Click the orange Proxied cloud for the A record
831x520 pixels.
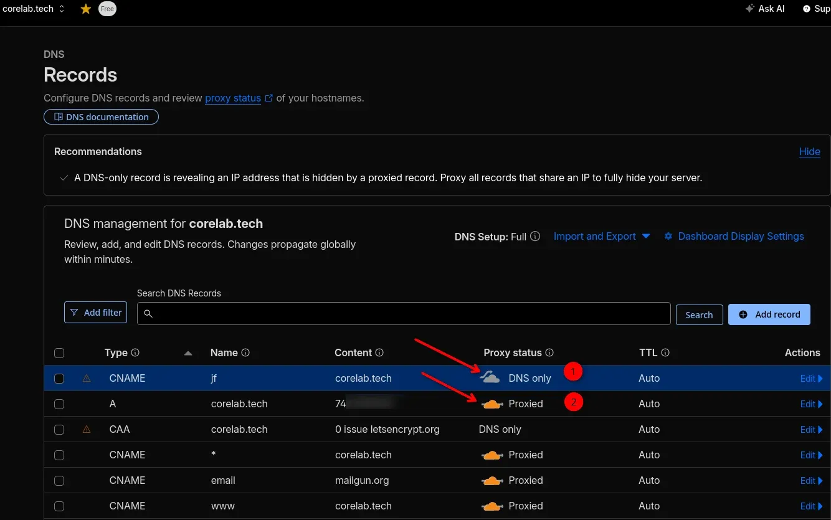(x=492, y=404)
